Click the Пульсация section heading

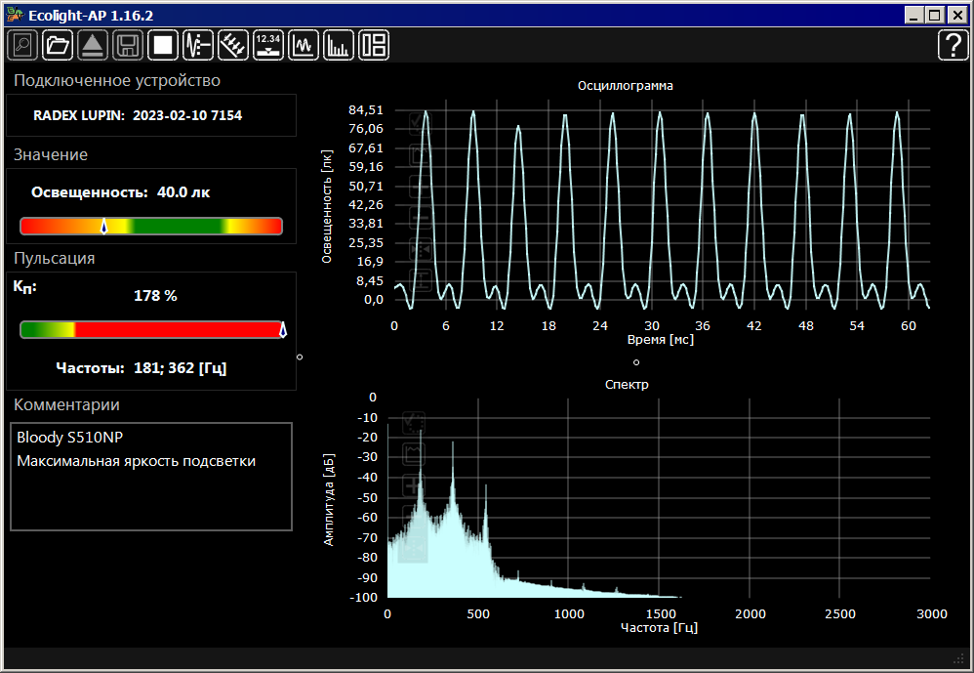tap(54, 259)
